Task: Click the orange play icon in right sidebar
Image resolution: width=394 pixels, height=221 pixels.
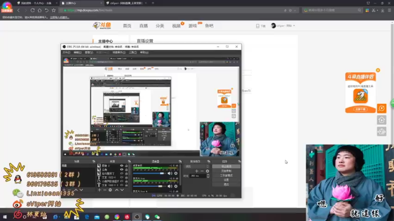Action: coord(381,108)
